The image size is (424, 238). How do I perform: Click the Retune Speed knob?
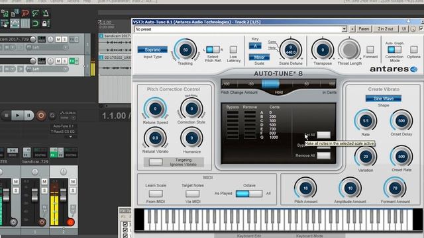[x=155, y=108]
